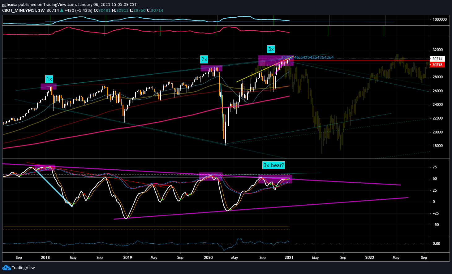Click the purple highlight box under 1x label
452x274 pixels.
pyautogui.click(x=49, y=86)
